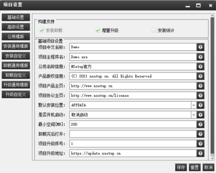Expand the 默认安装位置 dropdown arrow
The height and width of the screenshot is (173, 216).
click(194, 105)
